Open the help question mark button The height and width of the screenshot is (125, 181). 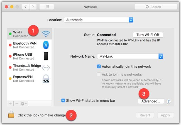[168, 101]
